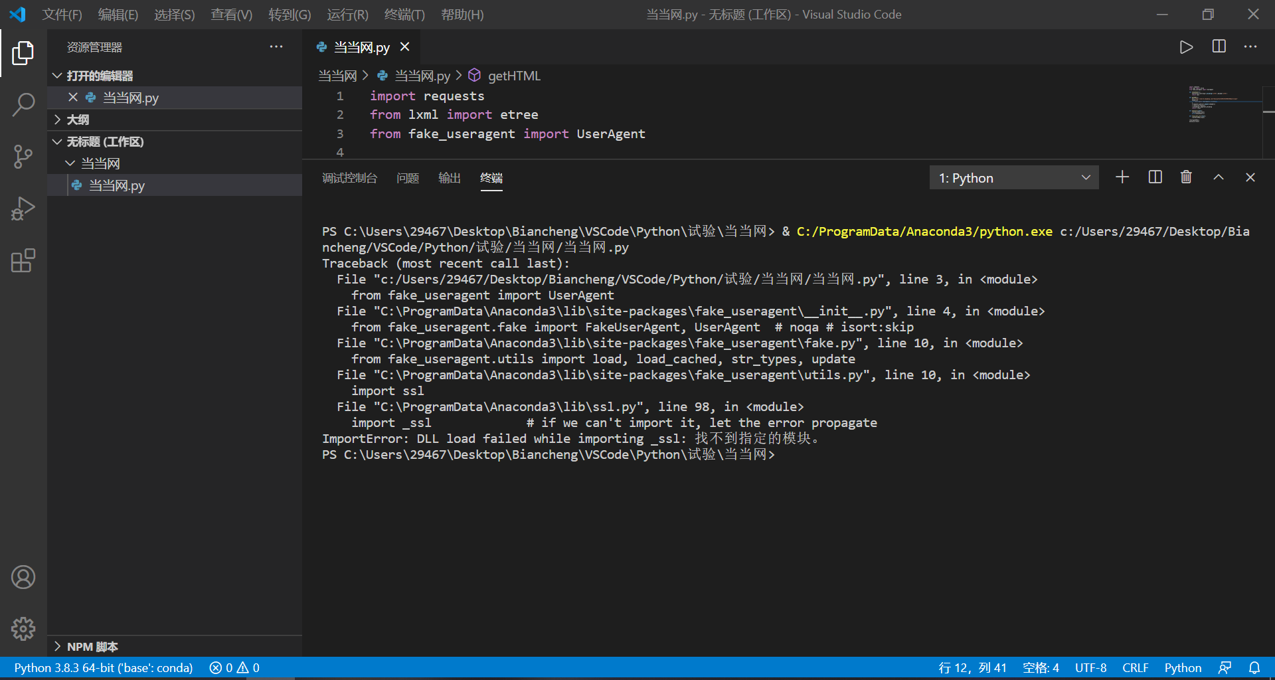This screenshot has height=680, width=1275.
Task: Open the 转到(G) menu
Action: 290,15
